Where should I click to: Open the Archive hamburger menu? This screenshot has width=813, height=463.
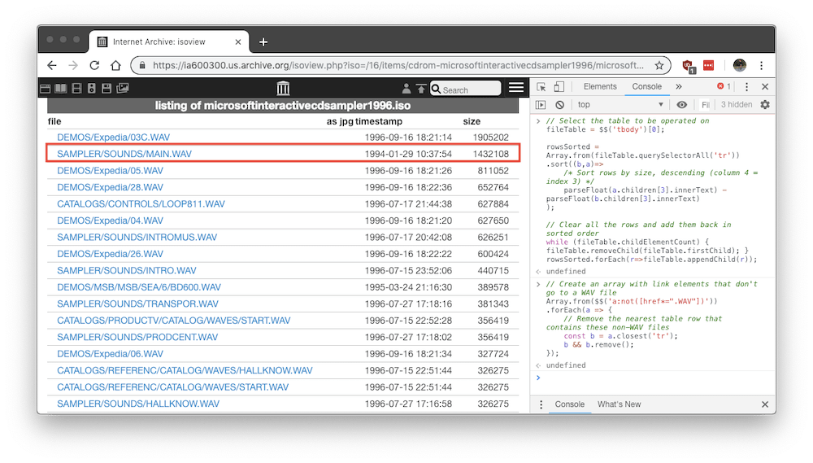[x=515, y=88]
